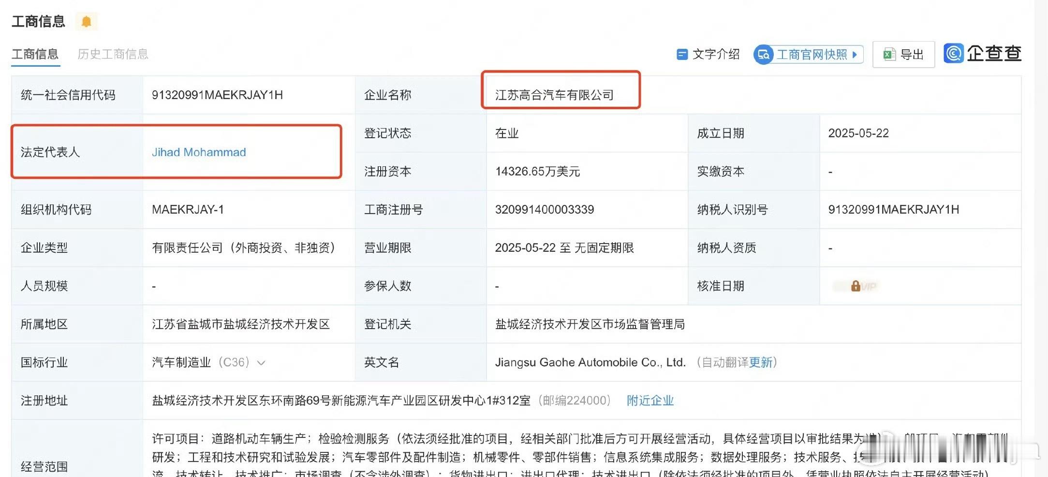The image size is (1048, 477).
Task: Open legal representative Jihad Mohammad link
Action: (199, 152)
